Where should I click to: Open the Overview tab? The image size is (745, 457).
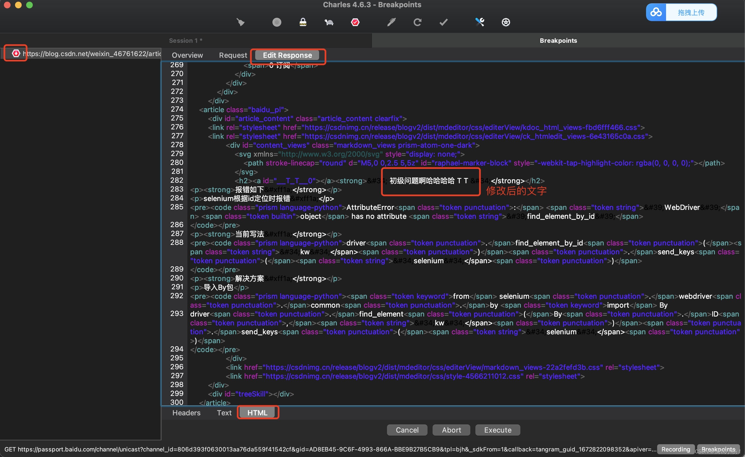point(187,55)
